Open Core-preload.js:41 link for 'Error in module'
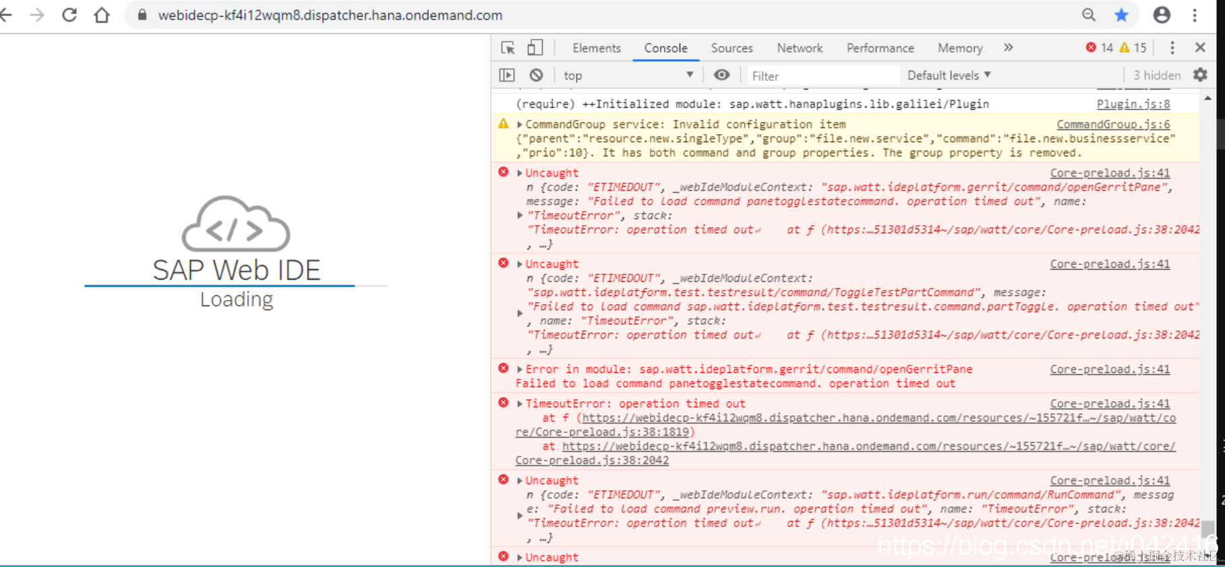The height and width of the screenshot is (567, 1225). [x=1110, y=369]
